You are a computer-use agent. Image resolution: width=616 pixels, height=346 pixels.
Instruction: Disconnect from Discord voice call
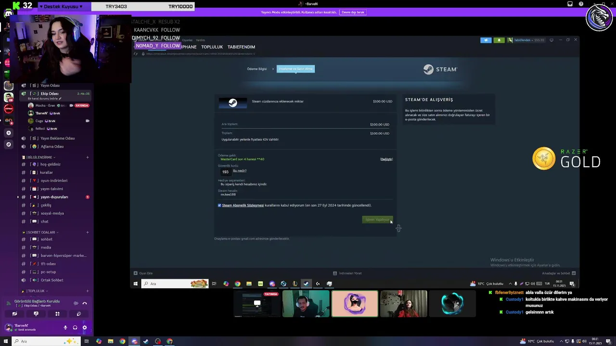(x=85, y=303)
